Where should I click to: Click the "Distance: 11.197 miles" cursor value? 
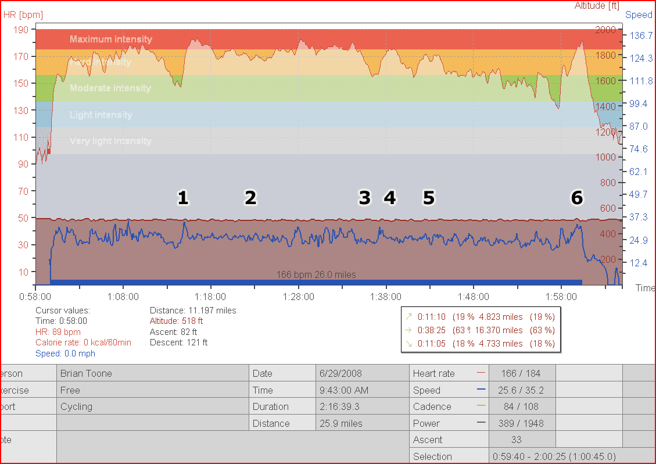193,310
